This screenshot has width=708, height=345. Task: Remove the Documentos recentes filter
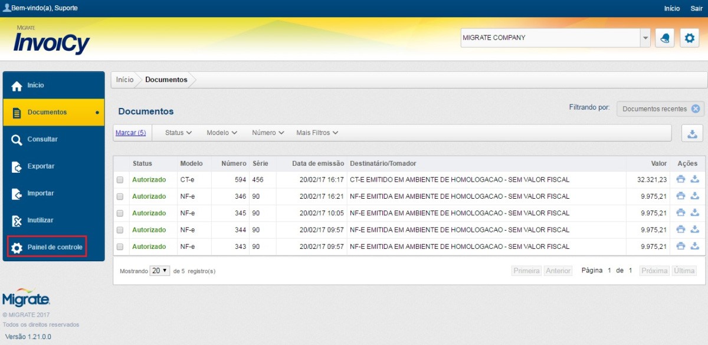695,109
